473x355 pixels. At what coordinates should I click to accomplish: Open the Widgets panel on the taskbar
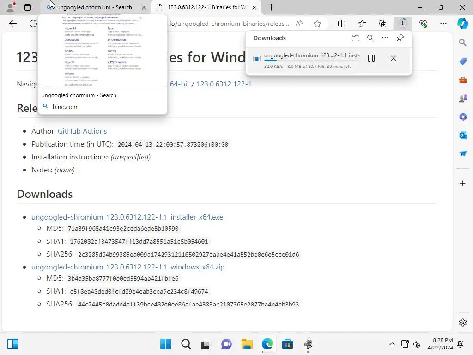[13, 344]
